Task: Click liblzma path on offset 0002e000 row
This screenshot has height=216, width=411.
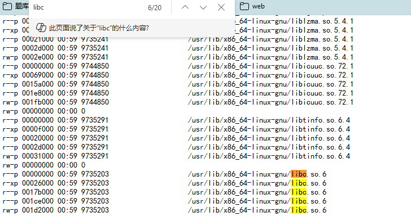Action: (x=270, y=57)
